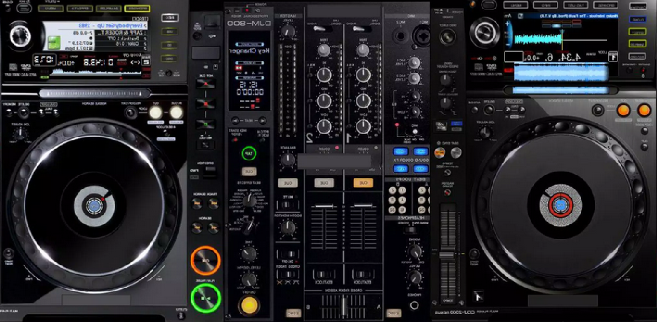Screen dimensions: 657x322
Task: Click the right deck JOG ADJUST knob
Action: point(485,133)
